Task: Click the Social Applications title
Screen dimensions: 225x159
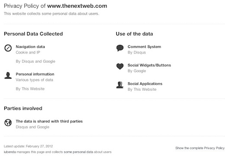Action: click(x=145, y=84)
